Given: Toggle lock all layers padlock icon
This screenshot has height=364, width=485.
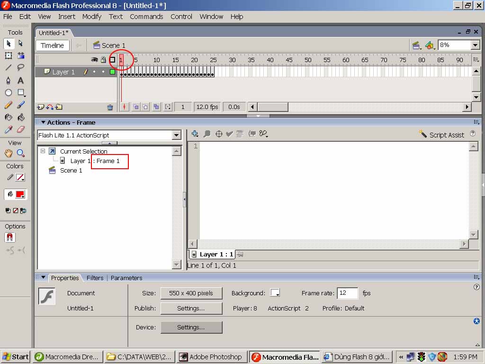Looking at the screenshot, I should pos(103,60).
